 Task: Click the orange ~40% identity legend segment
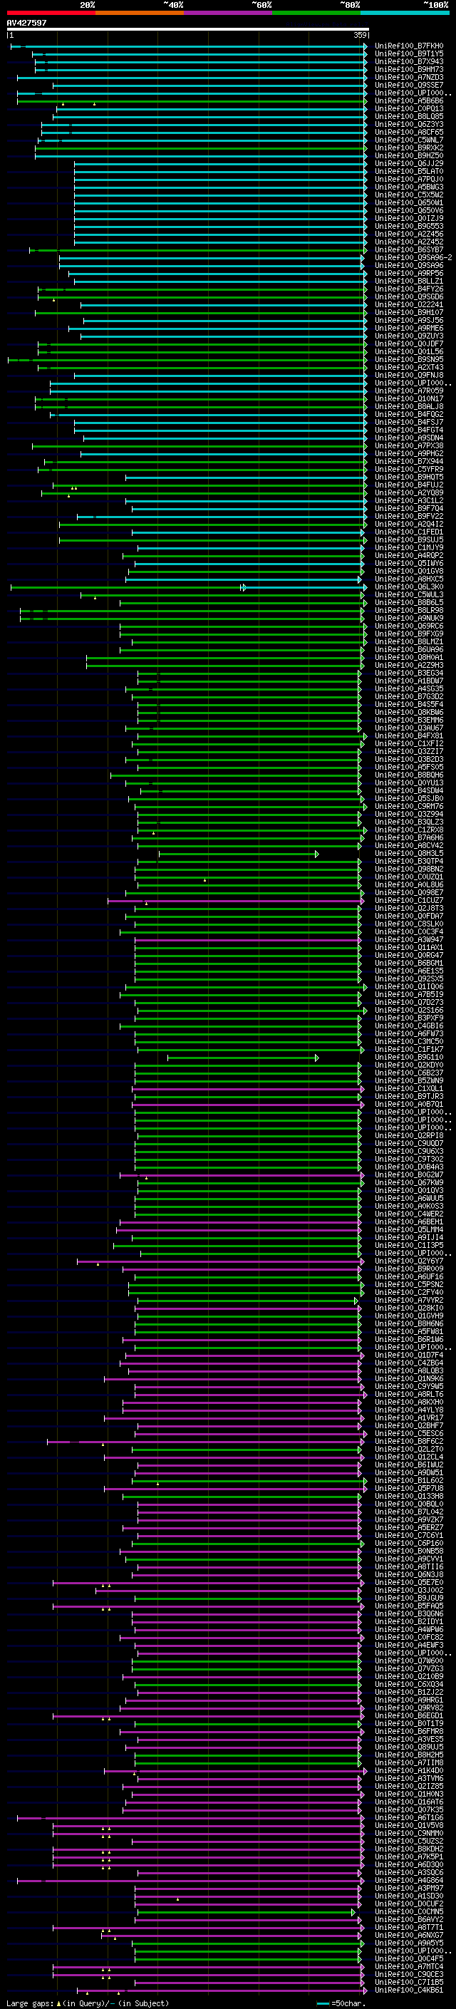click(x=140, y=13)
